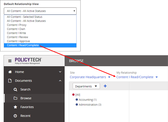Choose All Content - All Active Statuses in list
The height and width of the screenshot is (122, 168).
pyautogui.click(x=40, y=21)
